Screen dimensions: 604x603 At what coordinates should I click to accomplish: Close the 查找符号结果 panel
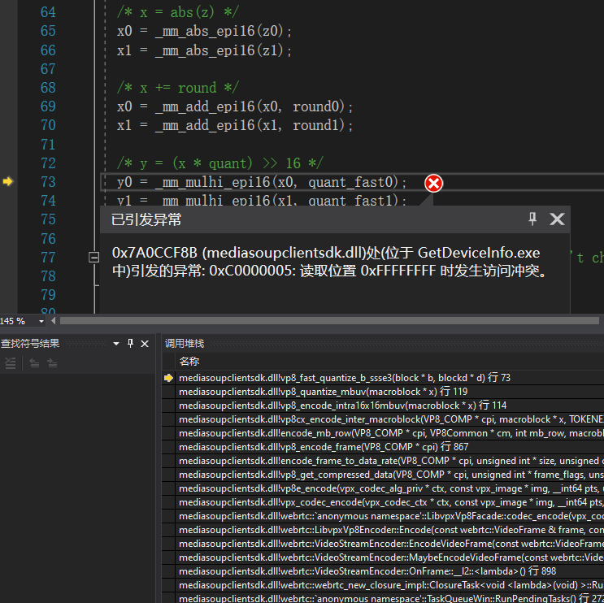click(145, 344)
